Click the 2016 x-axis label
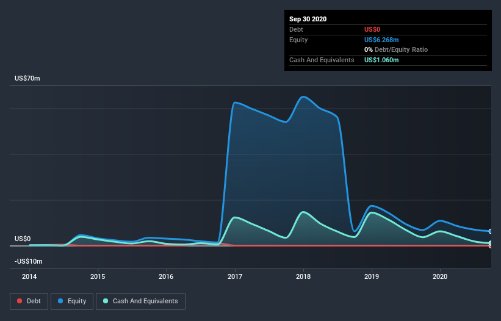Viewport: 501px width, 321px height. pyautogui.click(x=166, y=276)
